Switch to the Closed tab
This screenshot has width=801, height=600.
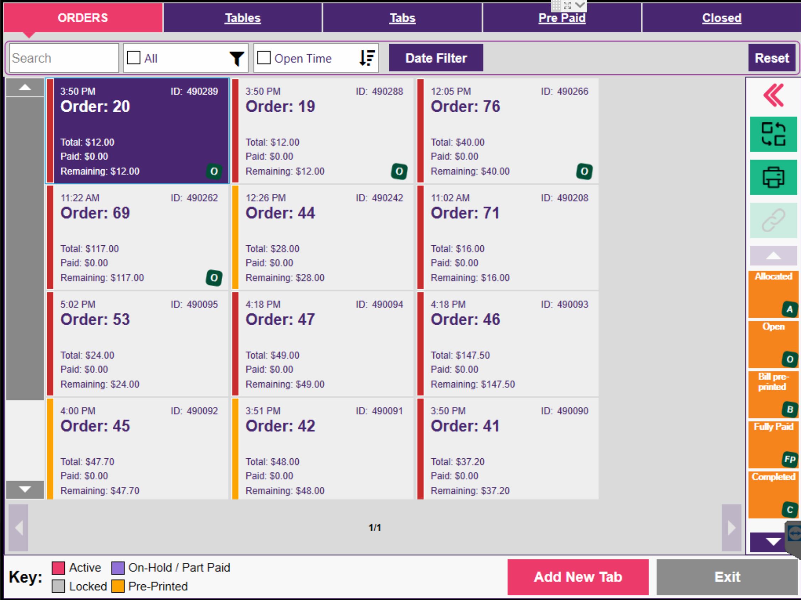coord(722,18)
